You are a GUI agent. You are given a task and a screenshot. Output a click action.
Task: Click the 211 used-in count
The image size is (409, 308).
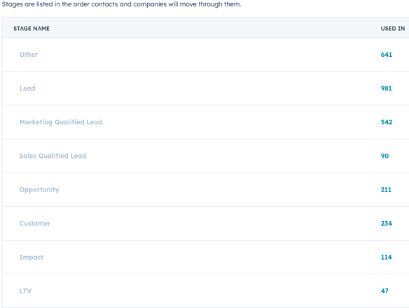click(x=386, y=189)
